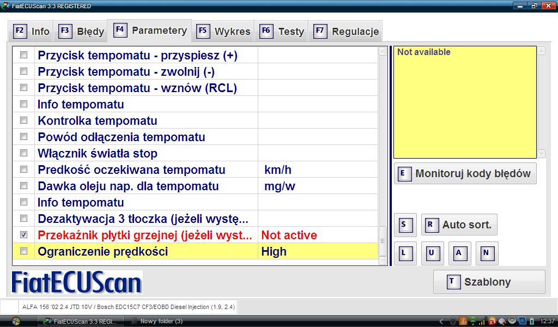The width and height of the screenshot is (558, 327).
Task: Switch to the Info tab
Action: 31,31
